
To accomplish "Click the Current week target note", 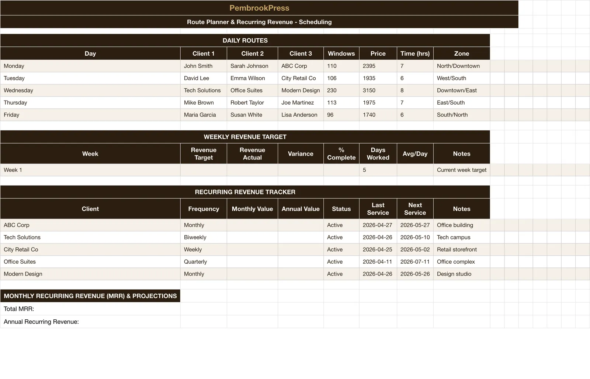I will click(462, 170).
